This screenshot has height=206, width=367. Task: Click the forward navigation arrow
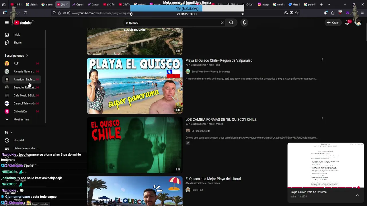coord(18,13)
